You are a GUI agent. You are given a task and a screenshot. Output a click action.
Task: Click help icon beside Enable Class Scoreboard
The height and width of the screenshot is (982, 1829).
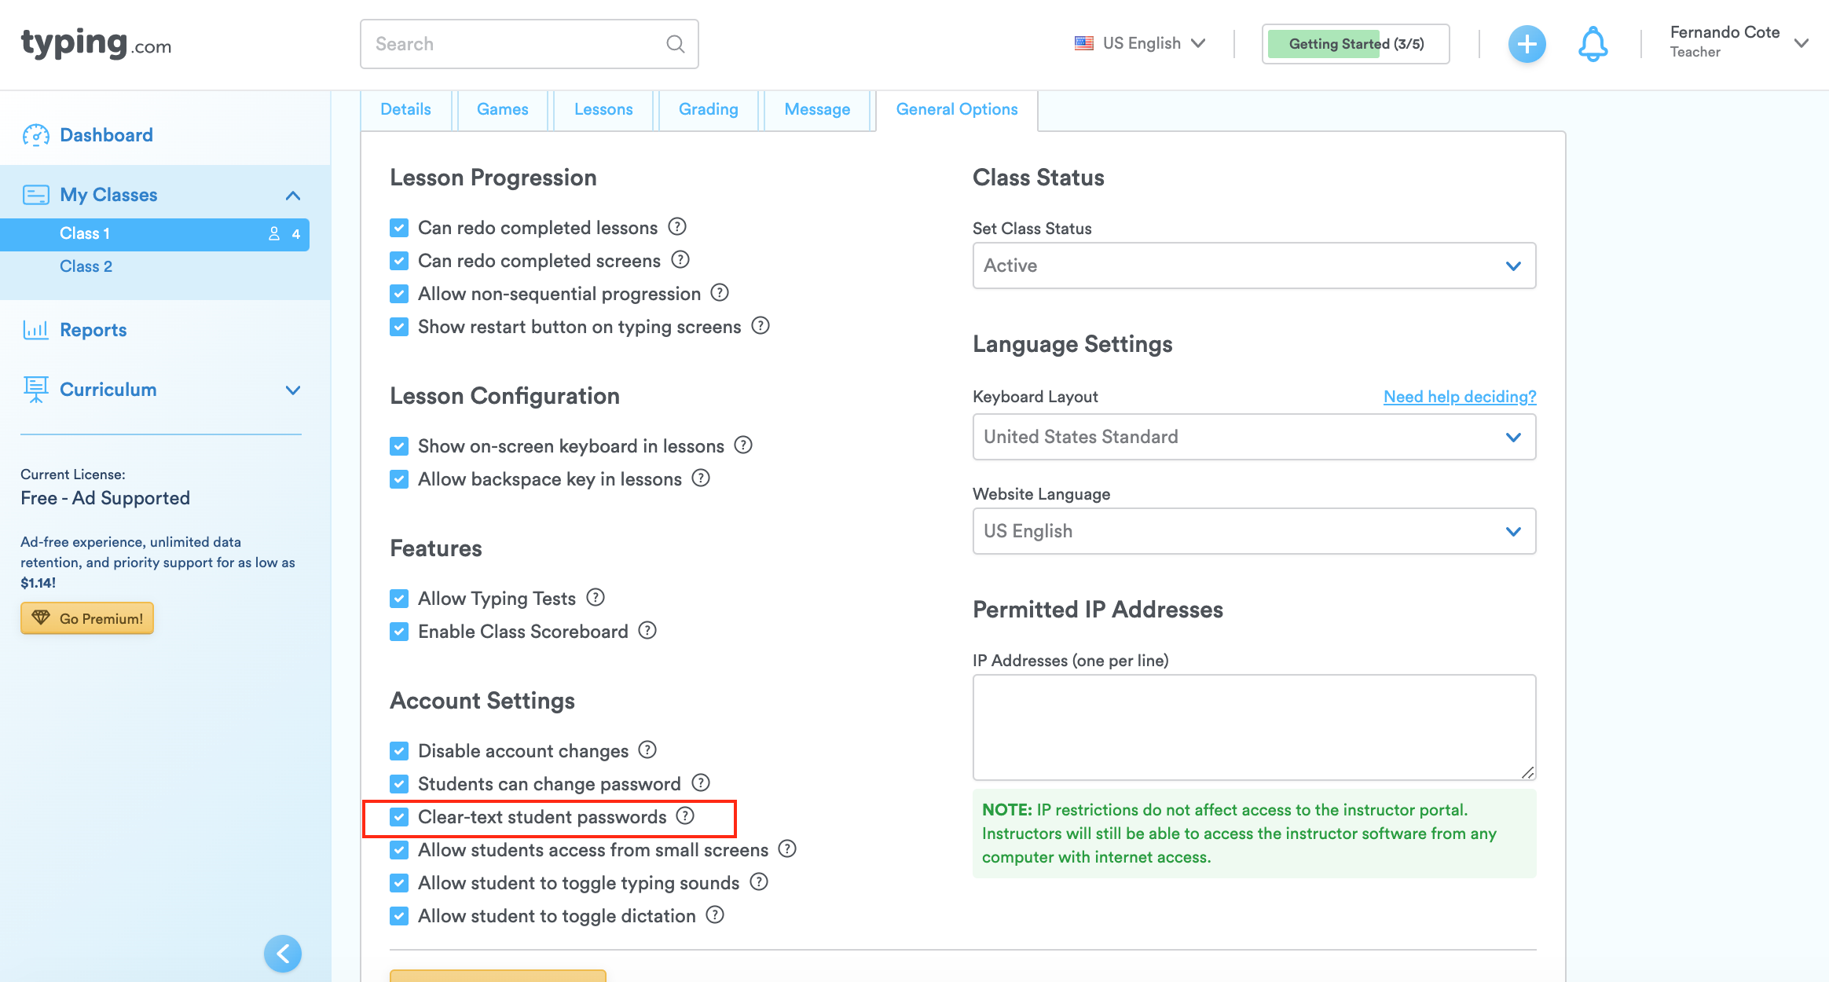point(647,631)
